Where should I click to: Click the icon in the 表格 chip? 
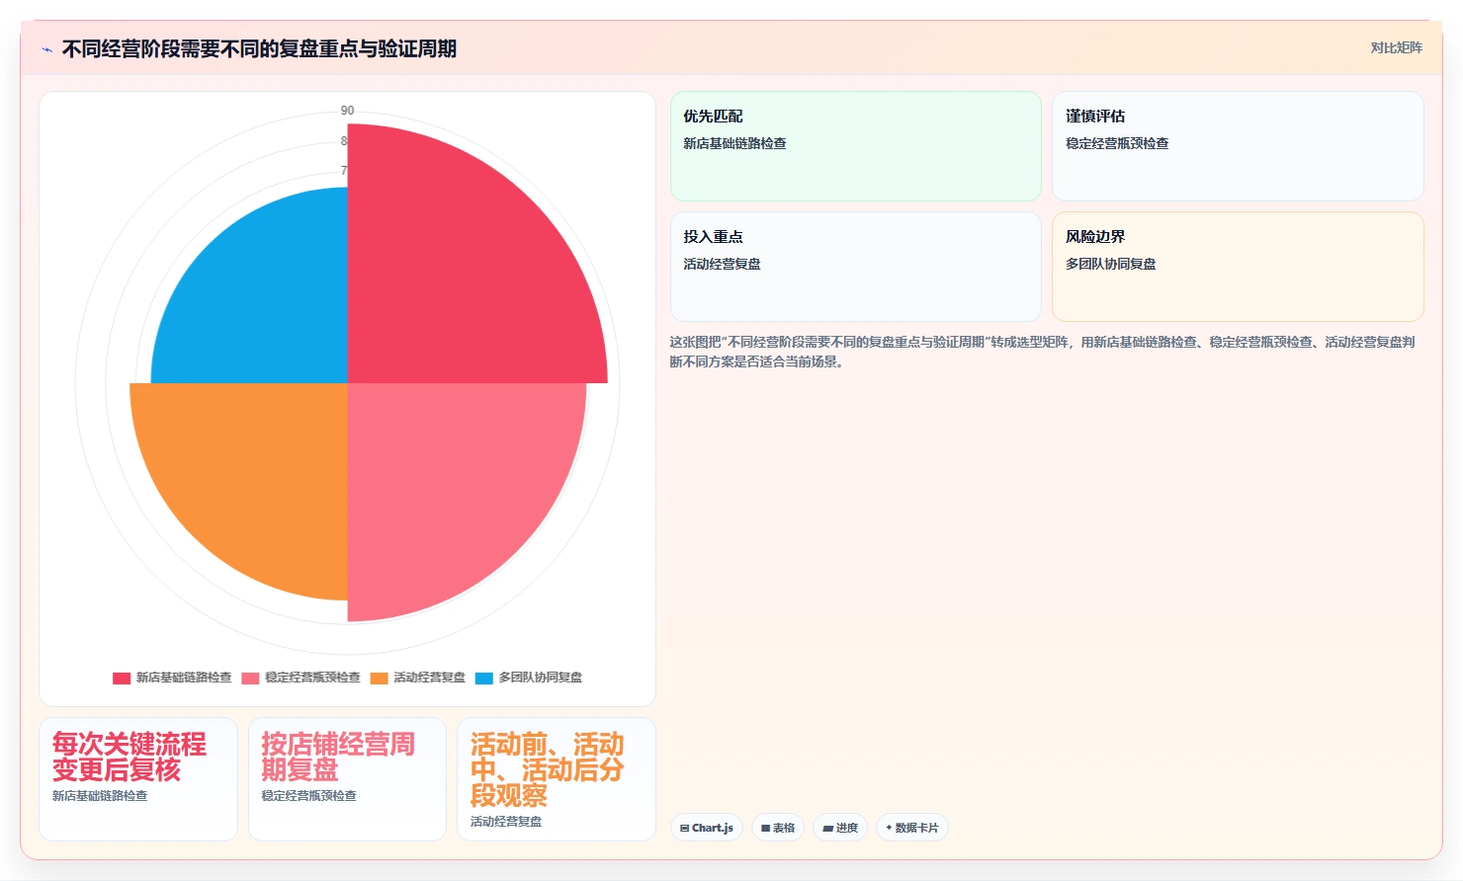pyautogui.click(x=765, y=829)
